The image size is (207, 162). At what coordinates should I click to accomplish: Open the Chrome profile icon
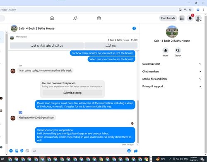[198, 9]
